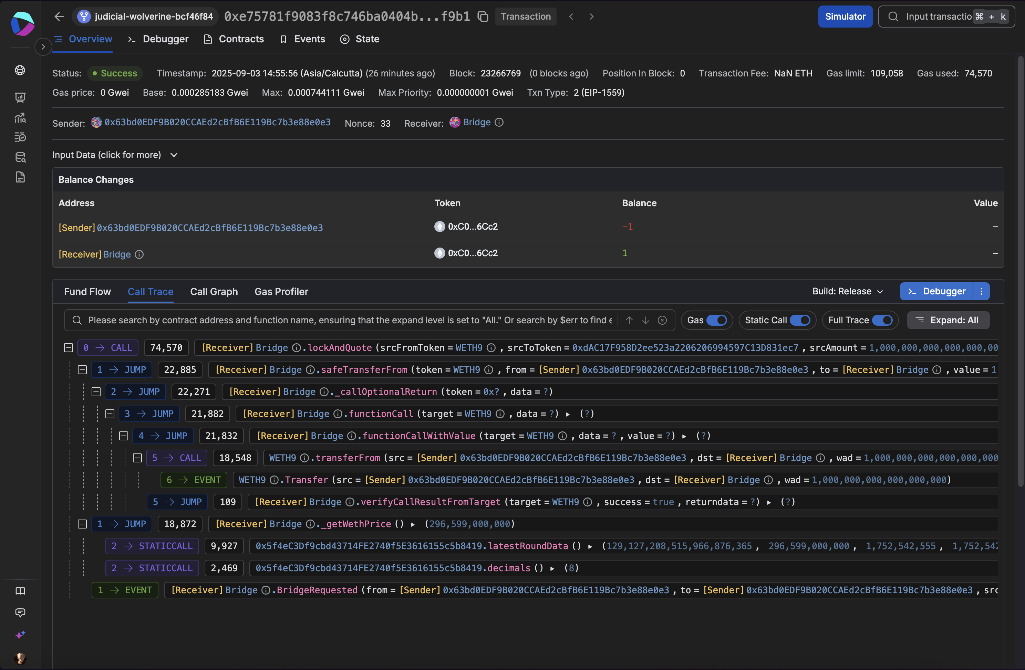Image resolution: width=1025 pixels, height=670 pixels.
Task: Collapse the functionCall JUMP row
Action: [110, 413]
